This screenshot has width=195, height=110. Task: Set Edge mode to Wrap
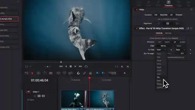pyautogui.click(x=179, y=46)
